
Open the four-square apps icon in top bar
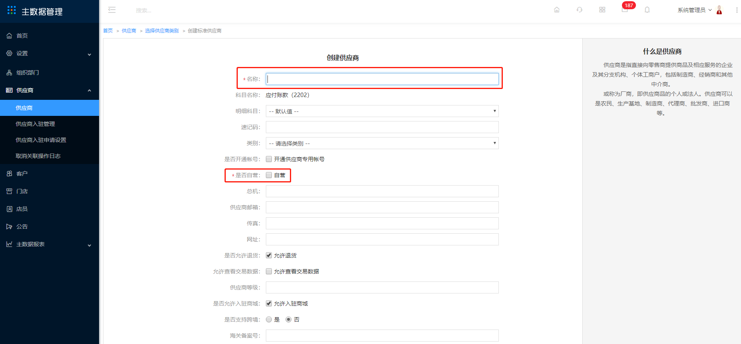click(602, 10)
